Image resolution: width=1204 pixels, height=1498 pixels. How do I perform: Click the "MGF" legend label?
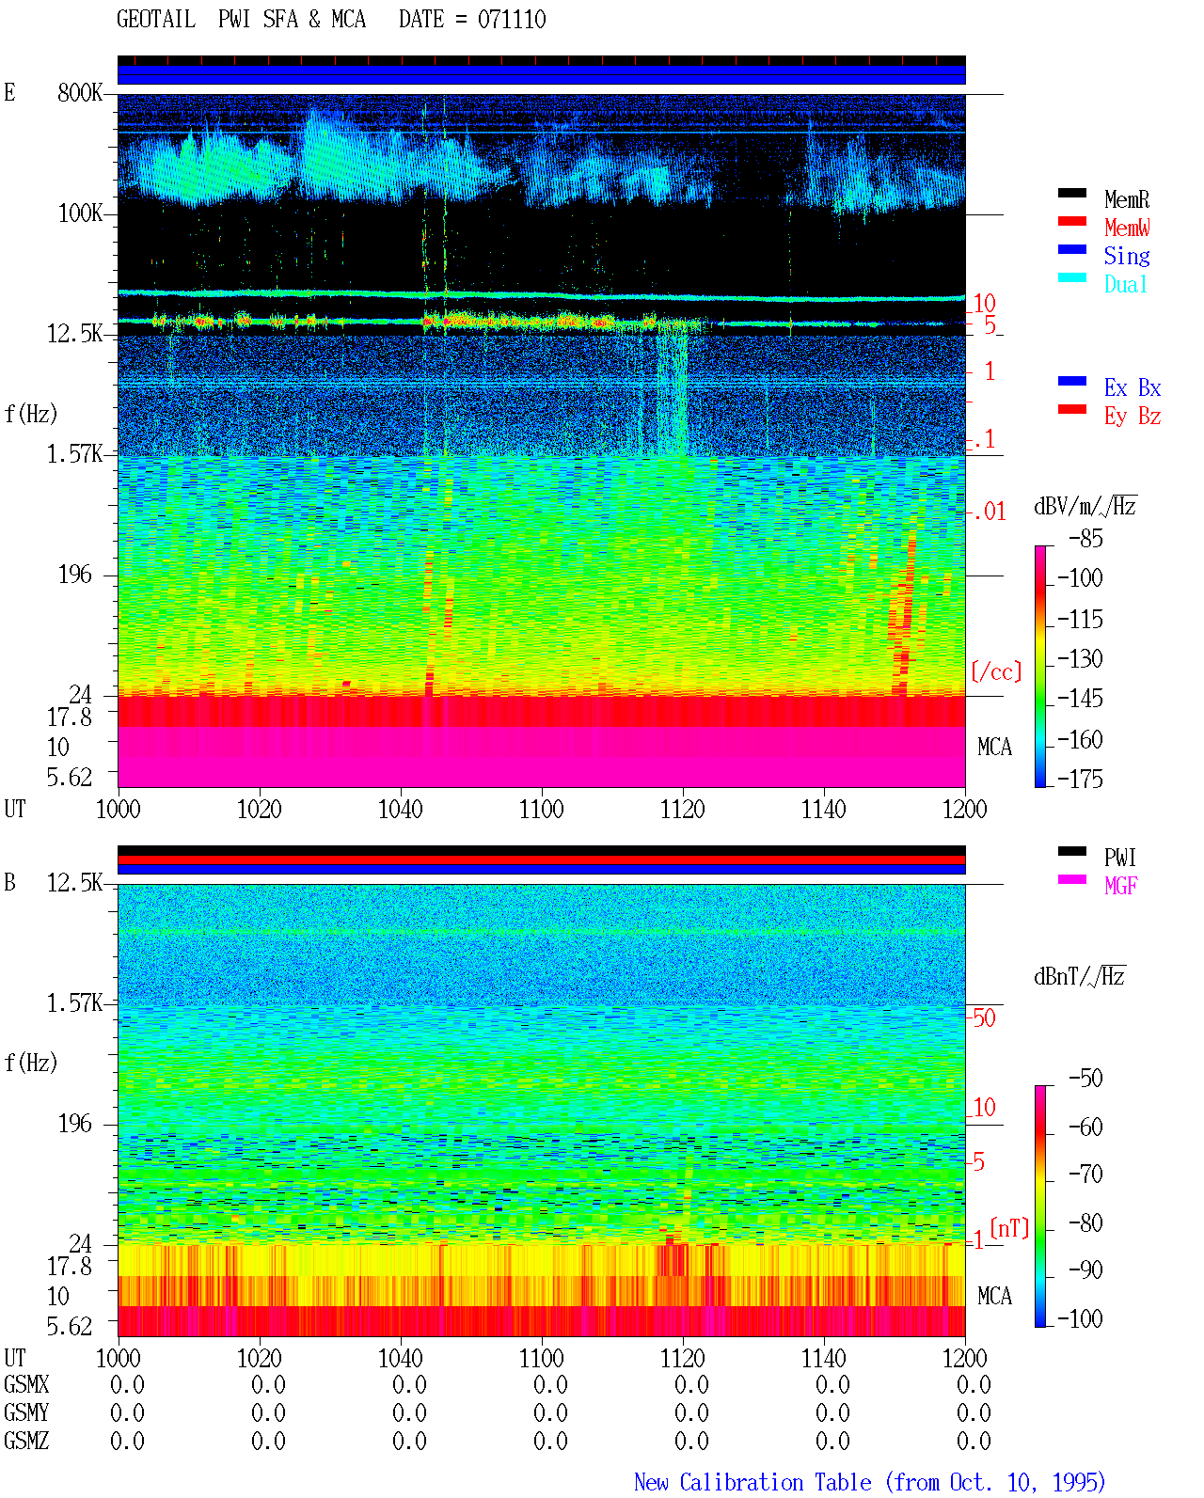click(1121, 886)
